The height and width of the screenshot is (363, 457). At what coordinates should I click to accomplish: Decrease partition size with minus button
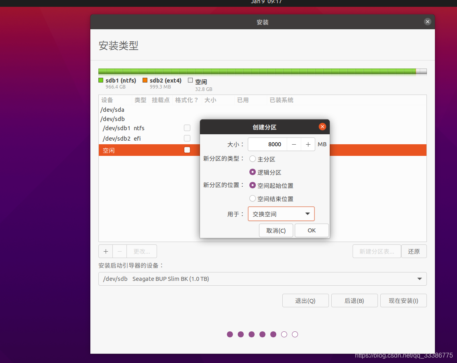click(x=294, y=144)
